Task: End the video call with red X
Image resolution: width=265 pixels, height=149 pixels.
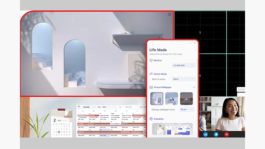Action: click(226, 134)
